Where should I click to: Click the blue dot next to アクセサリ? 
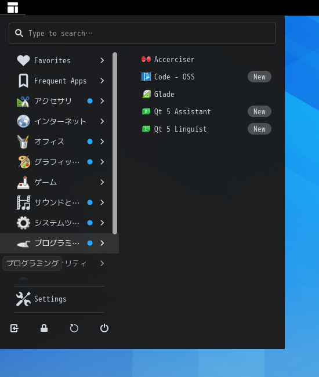pyautogui.click(x=90, y=101)
